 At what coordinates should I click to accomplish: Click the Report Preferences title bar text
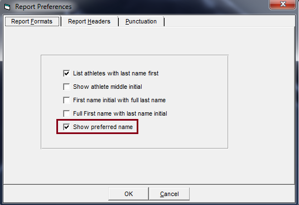44,7
